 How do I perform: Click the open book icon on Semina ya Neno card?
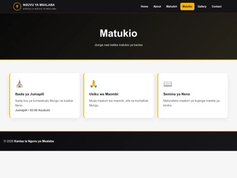click(x=168, y=84)
